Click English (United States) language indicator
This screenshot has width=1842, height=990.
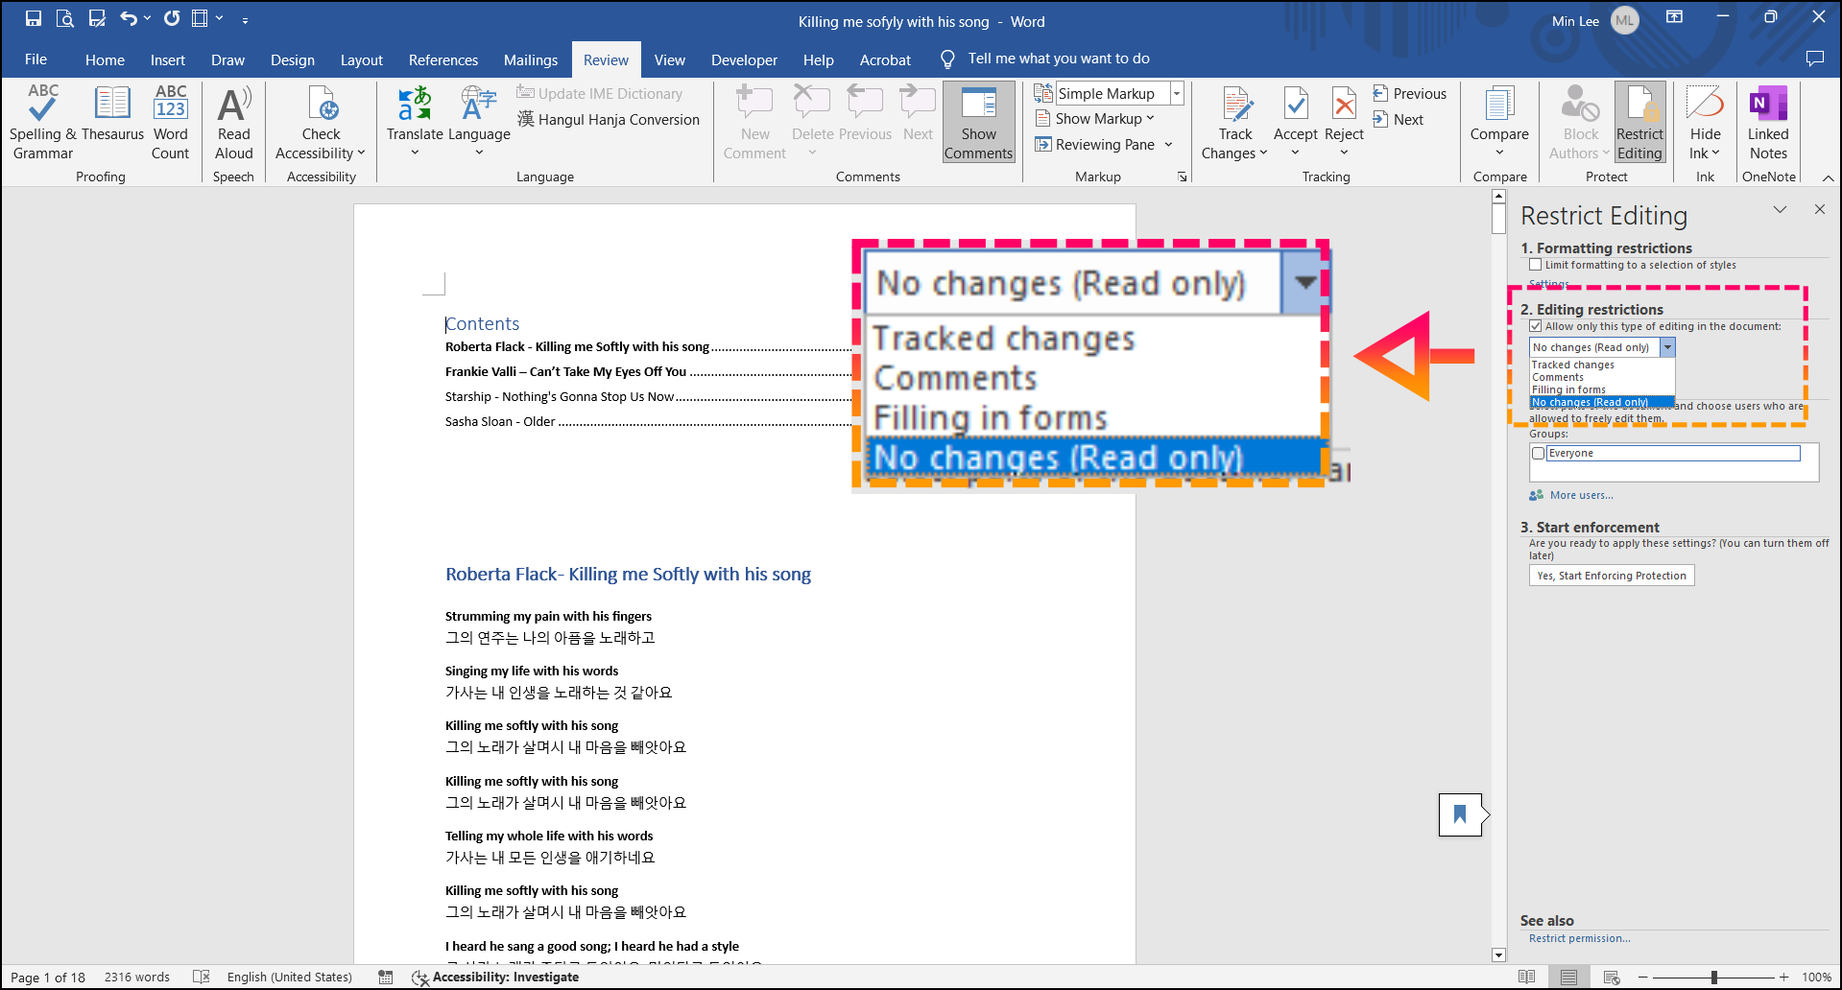(290, 978)
